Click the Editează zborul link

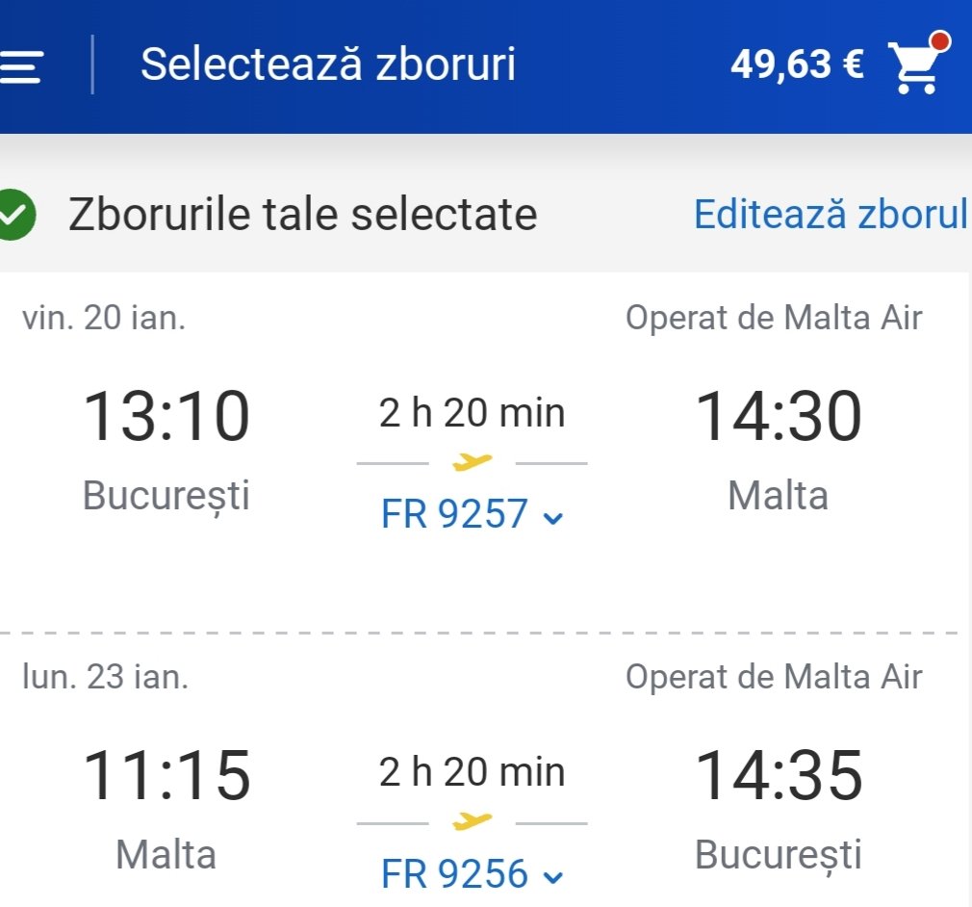830,215
